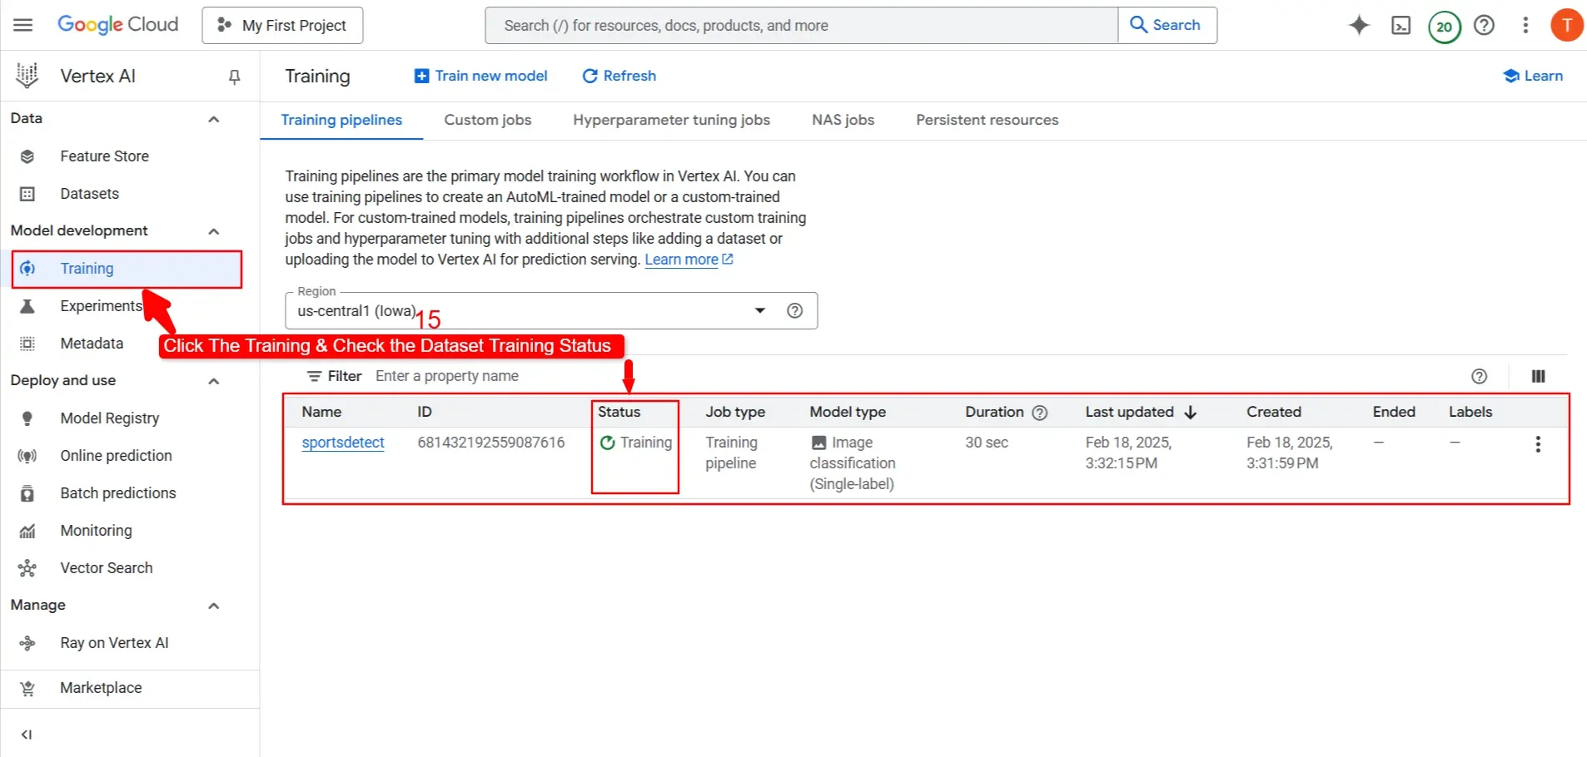
Task: Open the Learn more link
Action: (689, 260)
